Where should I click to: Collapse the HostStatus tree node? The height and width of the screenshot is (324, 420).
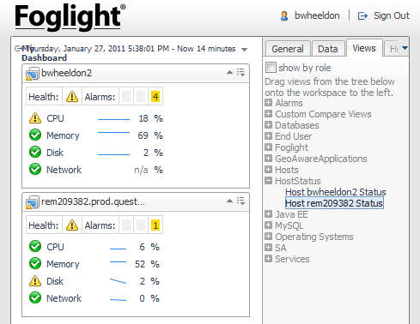click(268, 181)
